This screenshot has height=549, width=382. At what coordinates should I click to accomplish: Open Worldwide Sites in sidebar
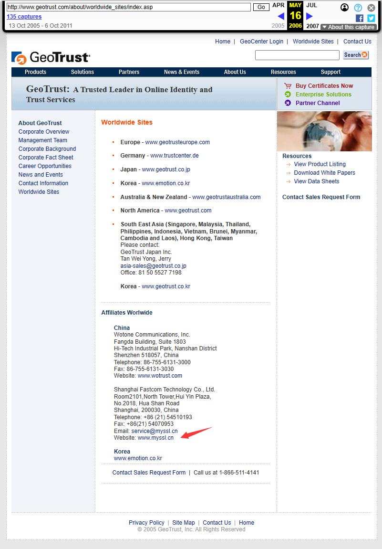pyautogui.click(x=39, y=191)
